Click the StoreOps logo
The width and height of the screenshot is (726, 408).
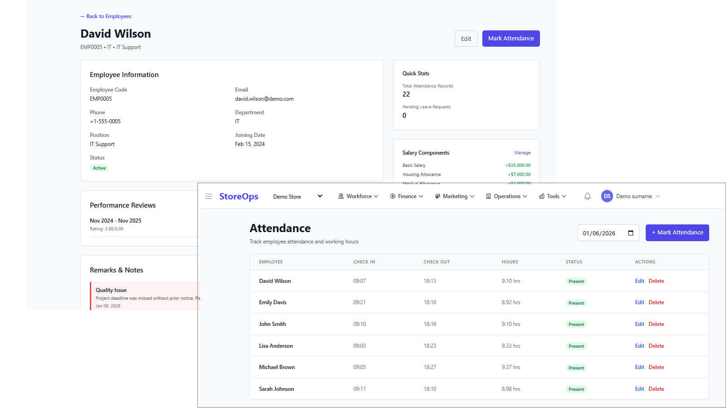point(239,196)
